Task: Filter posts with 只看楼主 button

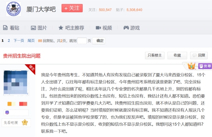Action: coord(155,56)
